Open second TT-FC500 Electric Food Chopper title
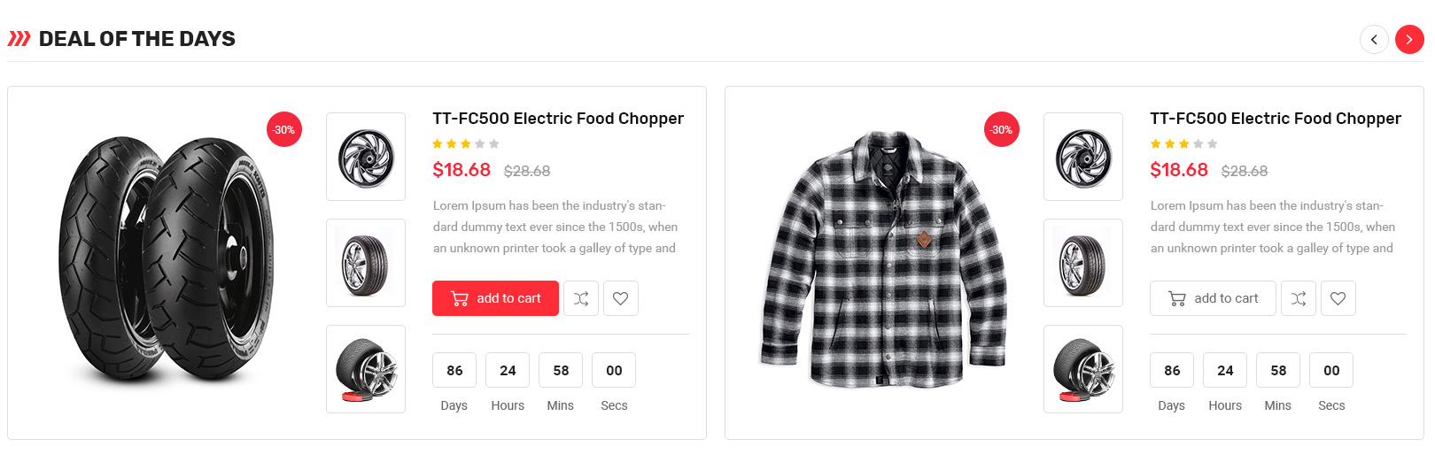This screenshot has height=470, width=1435. point(1276,119)
